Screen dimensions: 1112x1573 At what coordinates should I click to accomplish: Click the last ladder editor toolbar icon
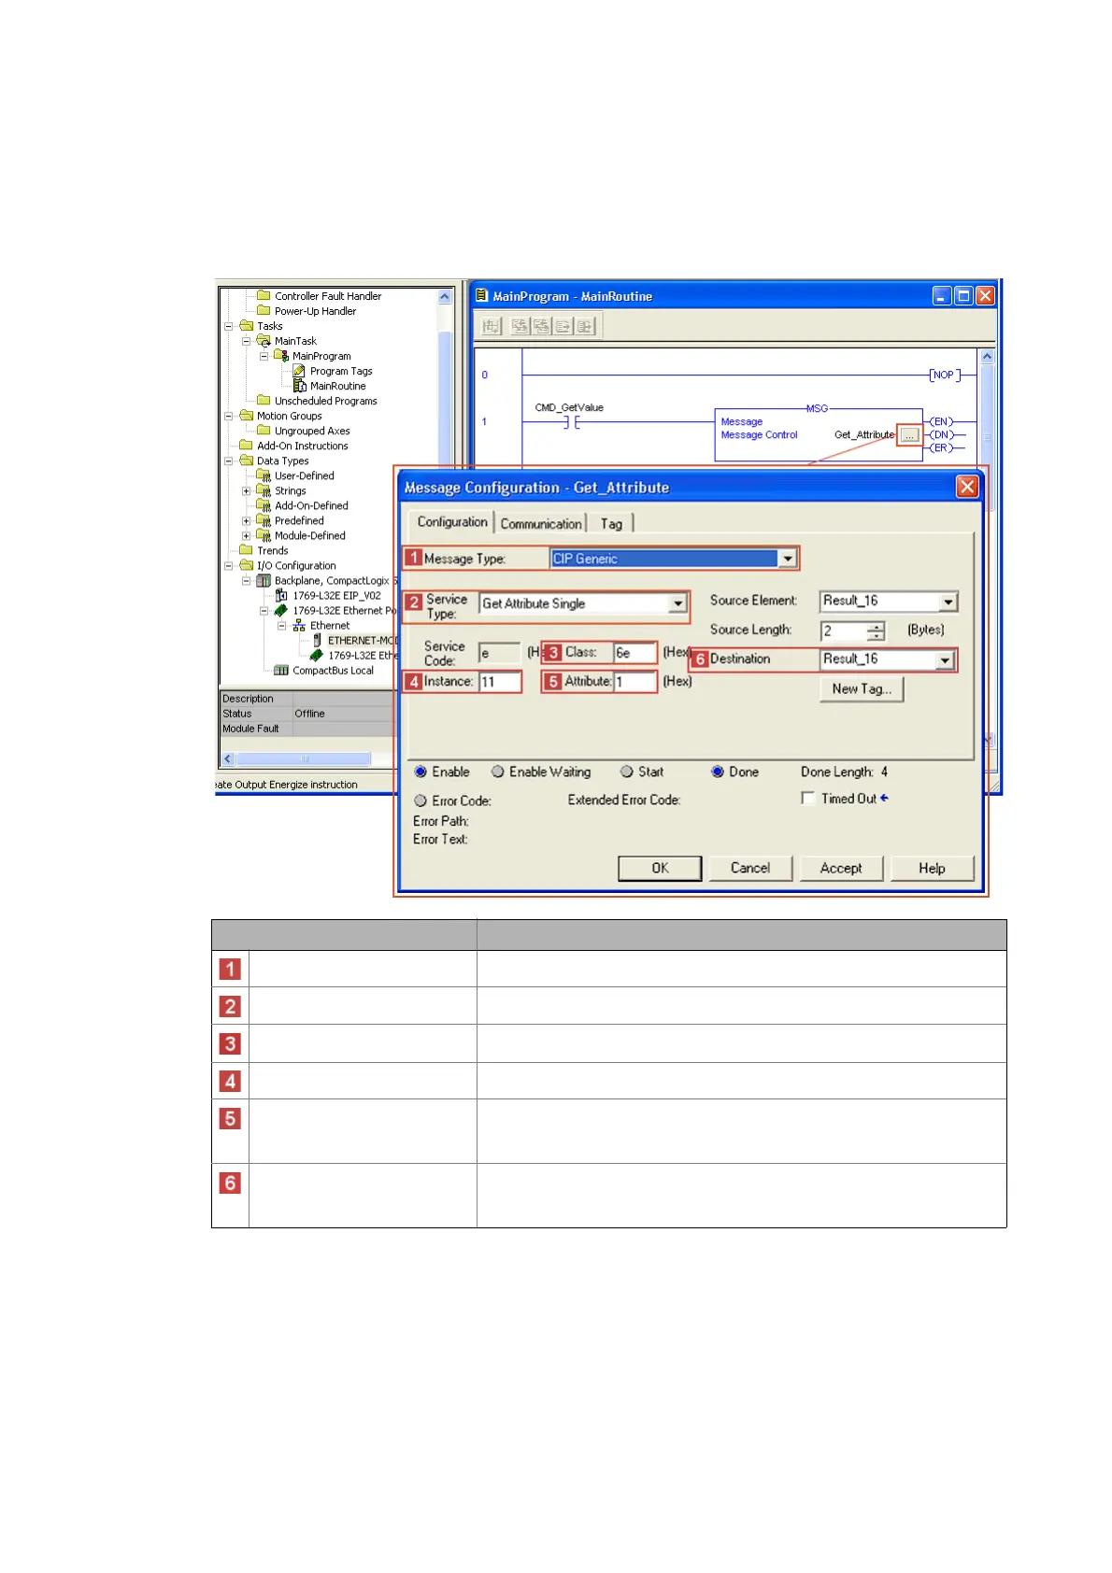click(x=585, y=326)
